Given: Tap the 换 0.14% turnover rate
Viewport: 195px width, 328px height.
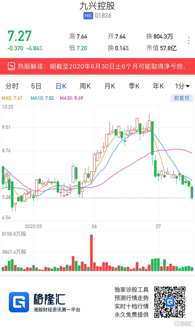Looking at the screenshot, I should coord(118,48).
